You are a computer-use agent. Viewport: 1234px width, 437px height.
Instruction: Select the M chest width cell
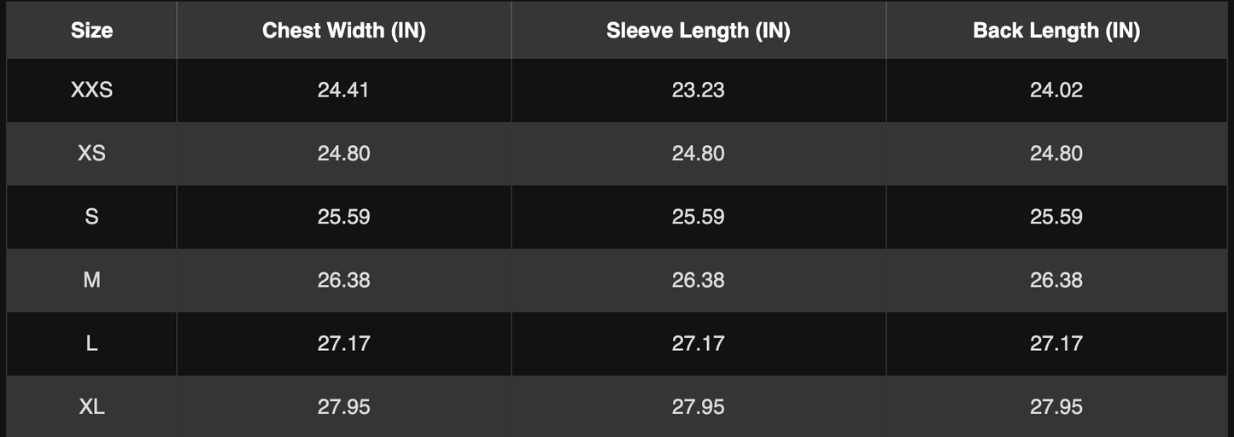click(x=343, y=280)
